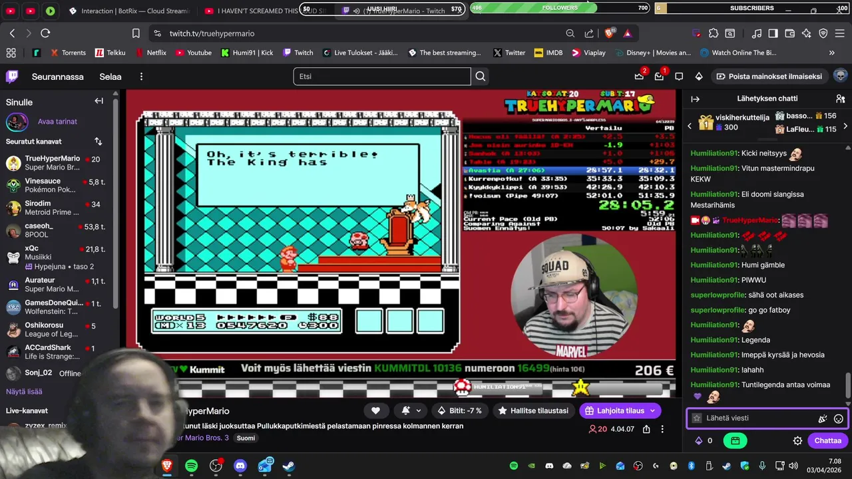Image resolution: width=852 pixels, height=479 pixels.
Task: Open the Brave hamburger menu
Action: (840, 33)
